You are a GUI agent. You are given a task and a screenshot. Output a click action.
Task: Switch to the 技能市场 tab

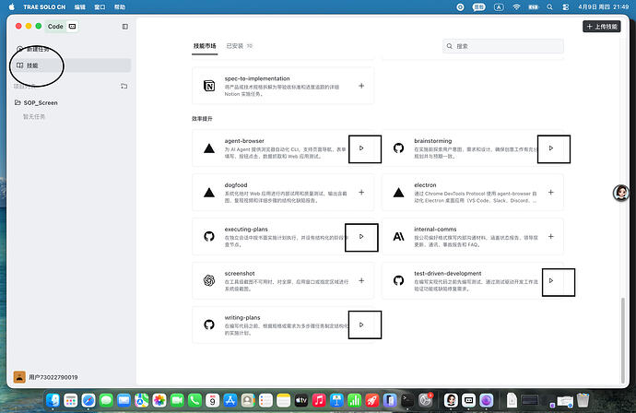205,46
